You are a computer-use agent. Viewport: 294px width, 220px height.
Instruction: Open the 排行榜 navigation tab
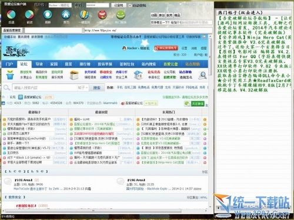click(x=85, y=64)
